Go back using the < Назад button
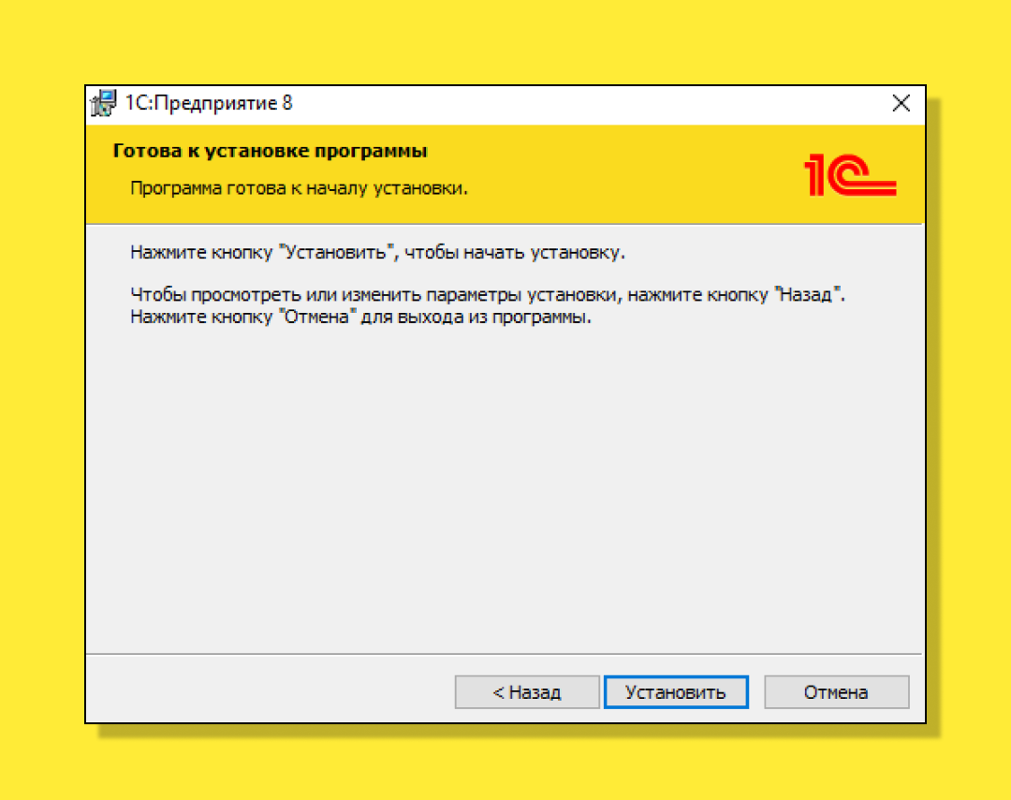This screenshot has height=800, width=1011. coord(527,692)
